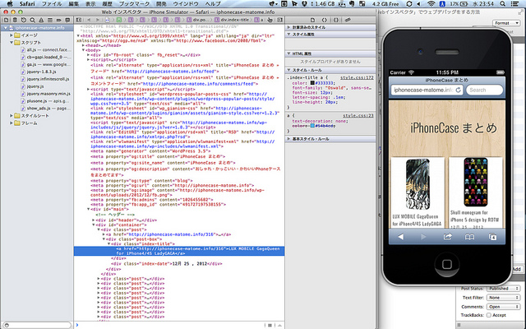Click the iPhone home button
The image size is (526, 329).
pyautogui.click(x=447, y=264)
